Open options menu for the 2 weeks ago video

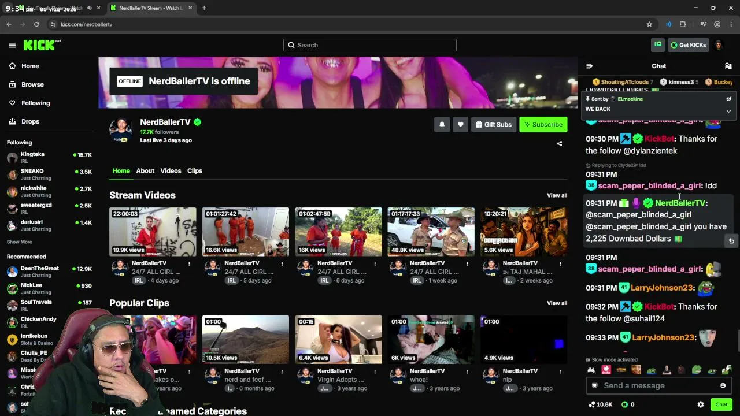pos(560,264)
